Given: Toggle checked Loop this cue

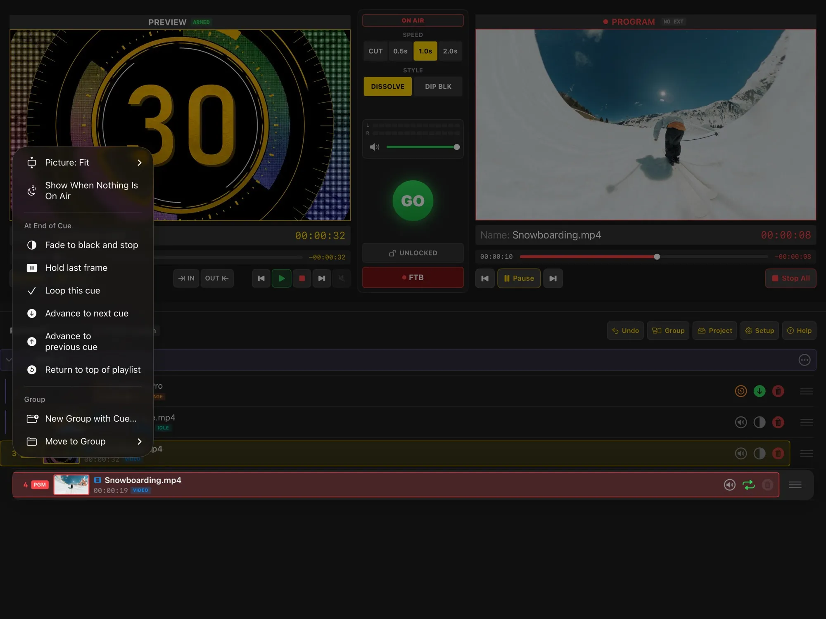Looking at the screenshot, I should (83, 291).
